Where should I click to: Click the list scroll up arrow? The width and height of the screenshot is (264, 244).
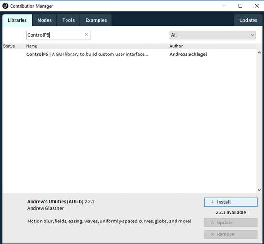[259, 53]
